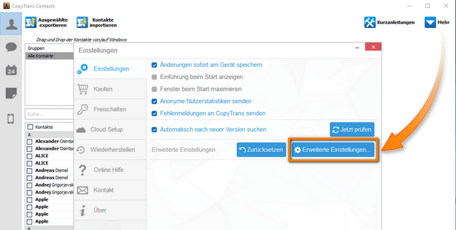The width and height of the screenshot is (456, 230).
Task: Click the last Apple contact name
Action: [41, 222]
